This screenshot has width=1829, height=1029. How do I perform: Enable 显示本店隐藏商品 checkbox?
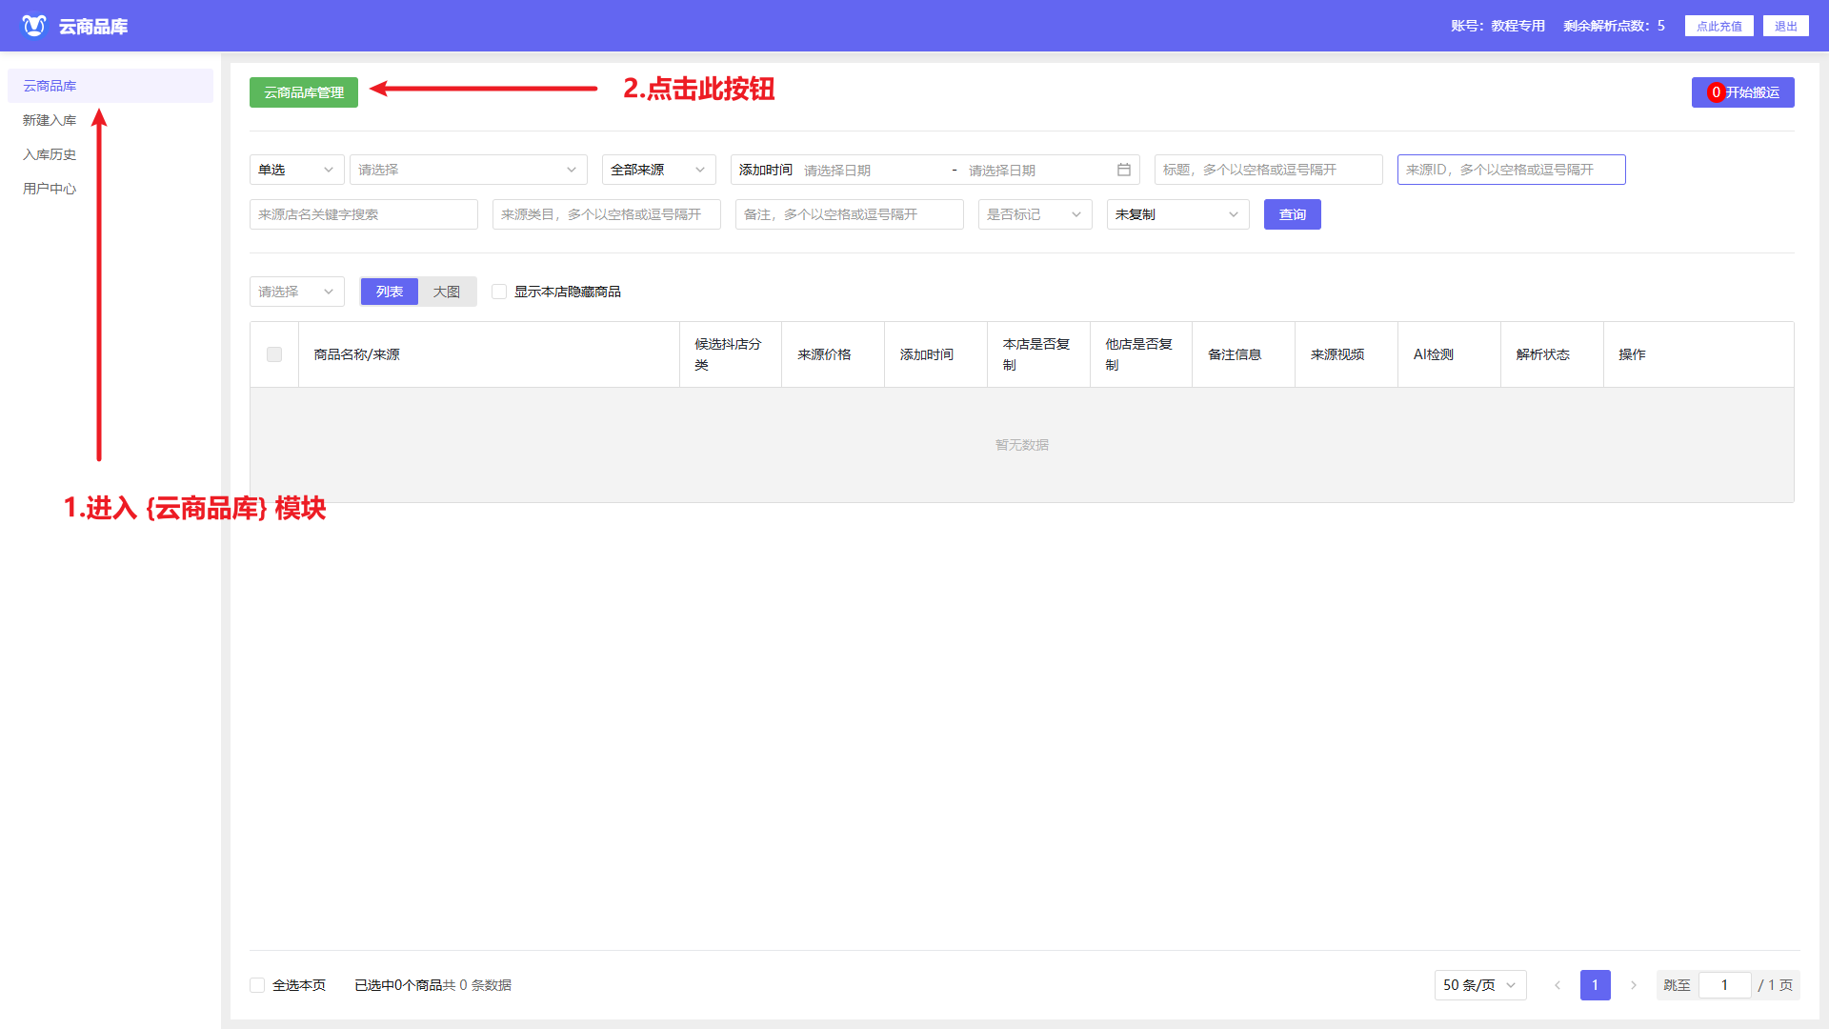click(499, 292)
